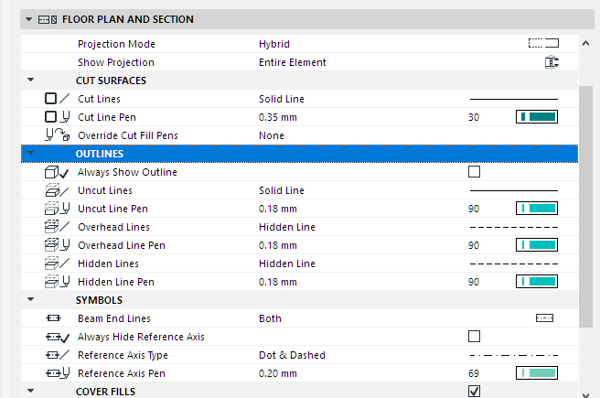
Task: Click the Uncut Line Pen number field 90
Action: point(474,209)
